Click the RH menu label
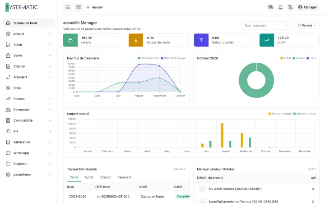This screenshot has width=325, height=203. click(x=16, y=131)
